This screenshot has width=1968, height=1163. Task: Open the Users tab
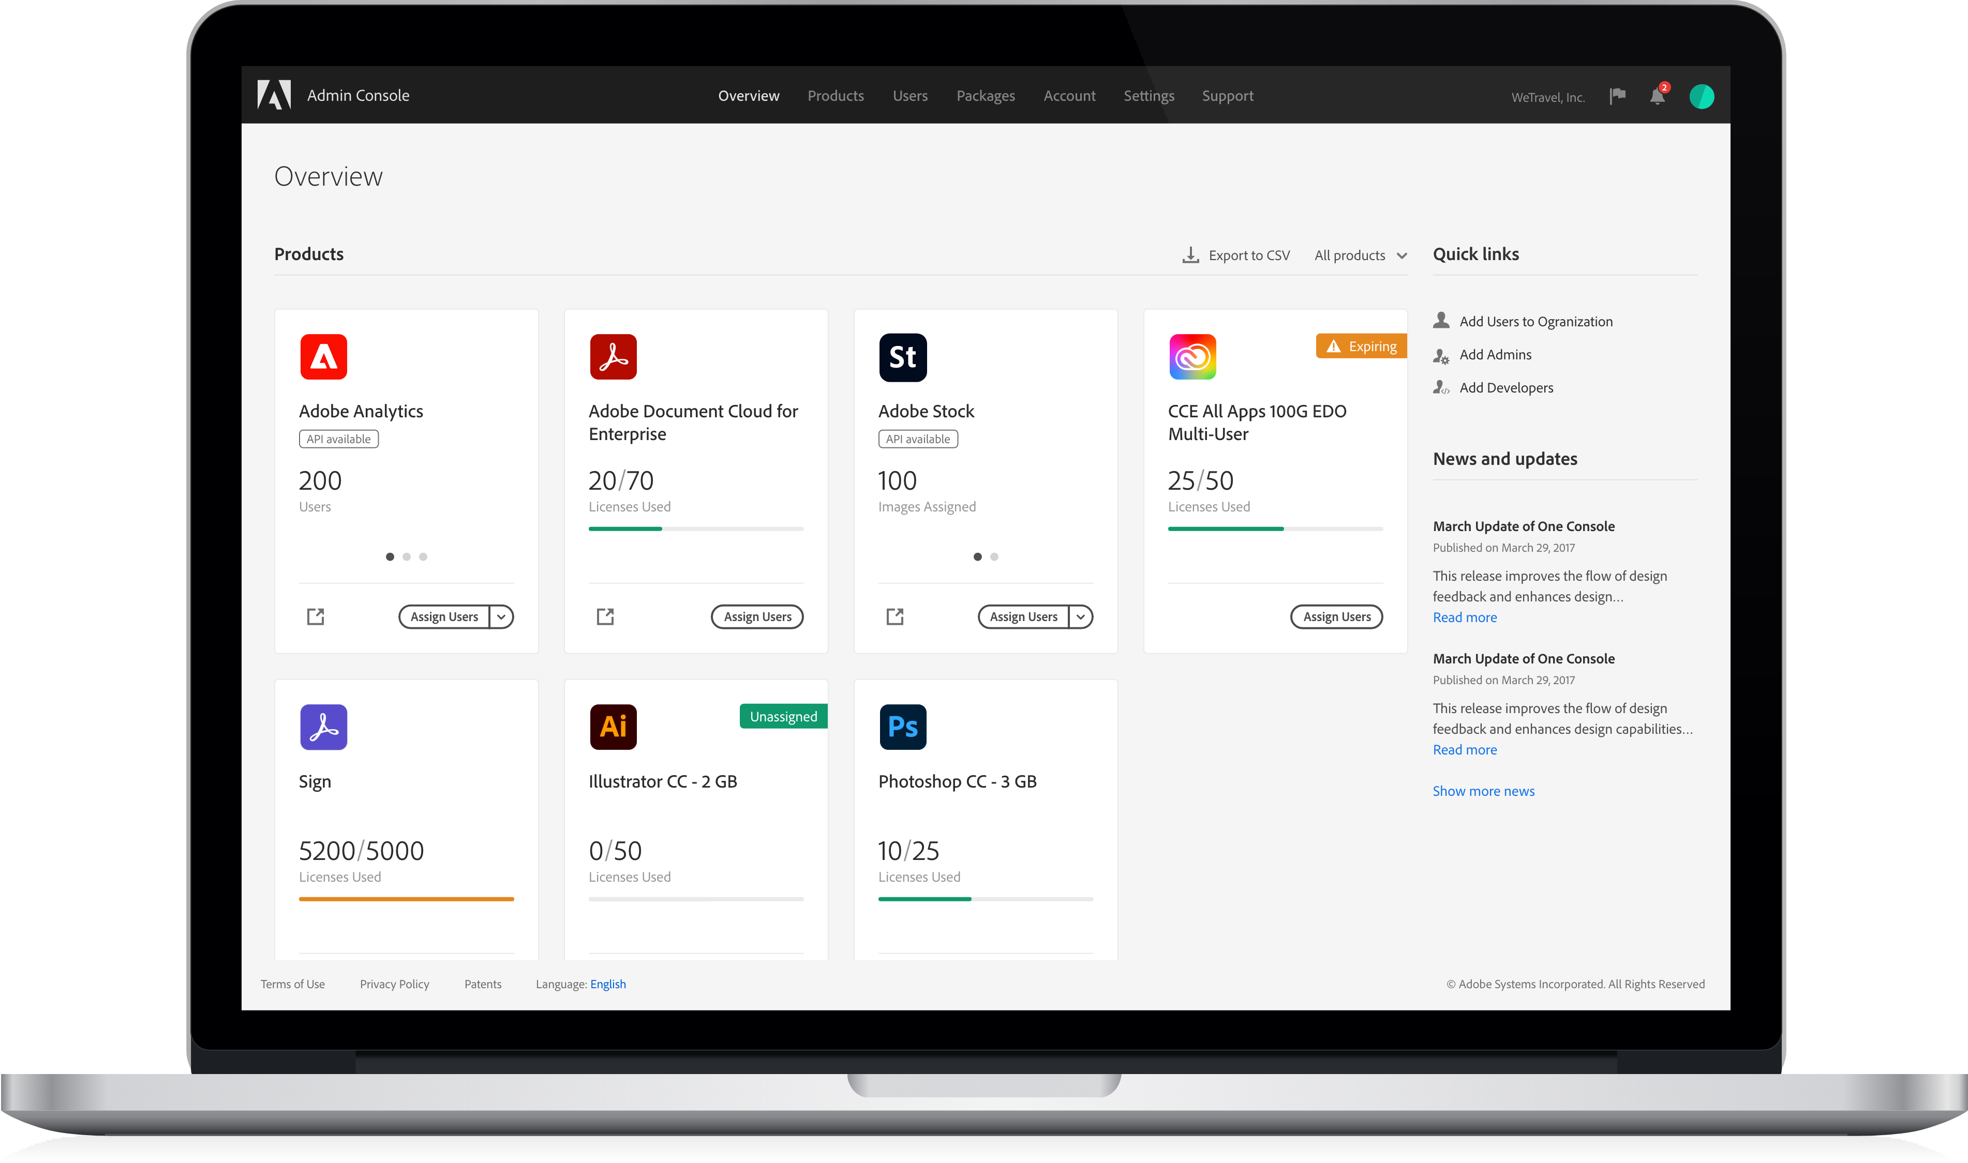point(911,96)
